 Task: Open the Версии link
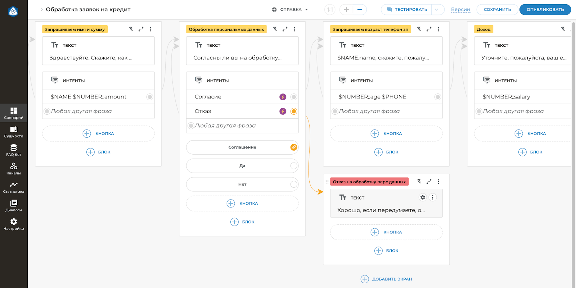(x=460, y=10)
